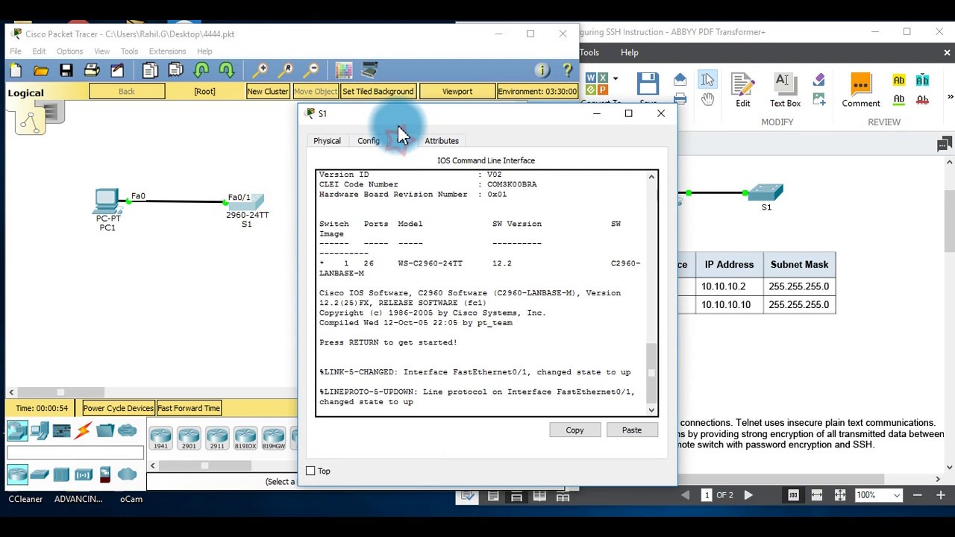Click the Network Information icon
Screen dimensions: 955x537
click(542, 70)
